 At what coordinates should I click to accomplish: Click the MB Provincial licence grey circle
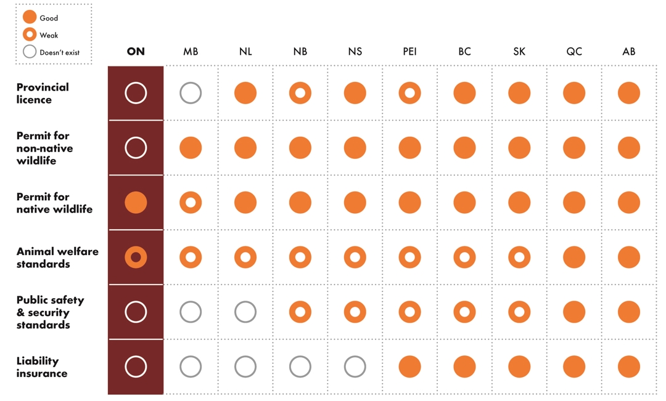191,93
